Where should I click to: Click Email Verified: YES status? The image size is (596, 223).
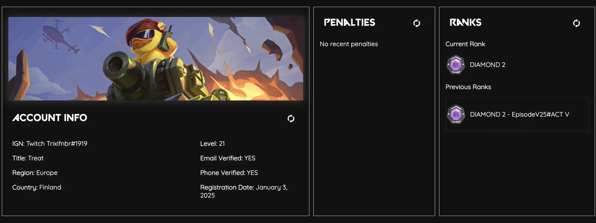(x=228, y=158)
